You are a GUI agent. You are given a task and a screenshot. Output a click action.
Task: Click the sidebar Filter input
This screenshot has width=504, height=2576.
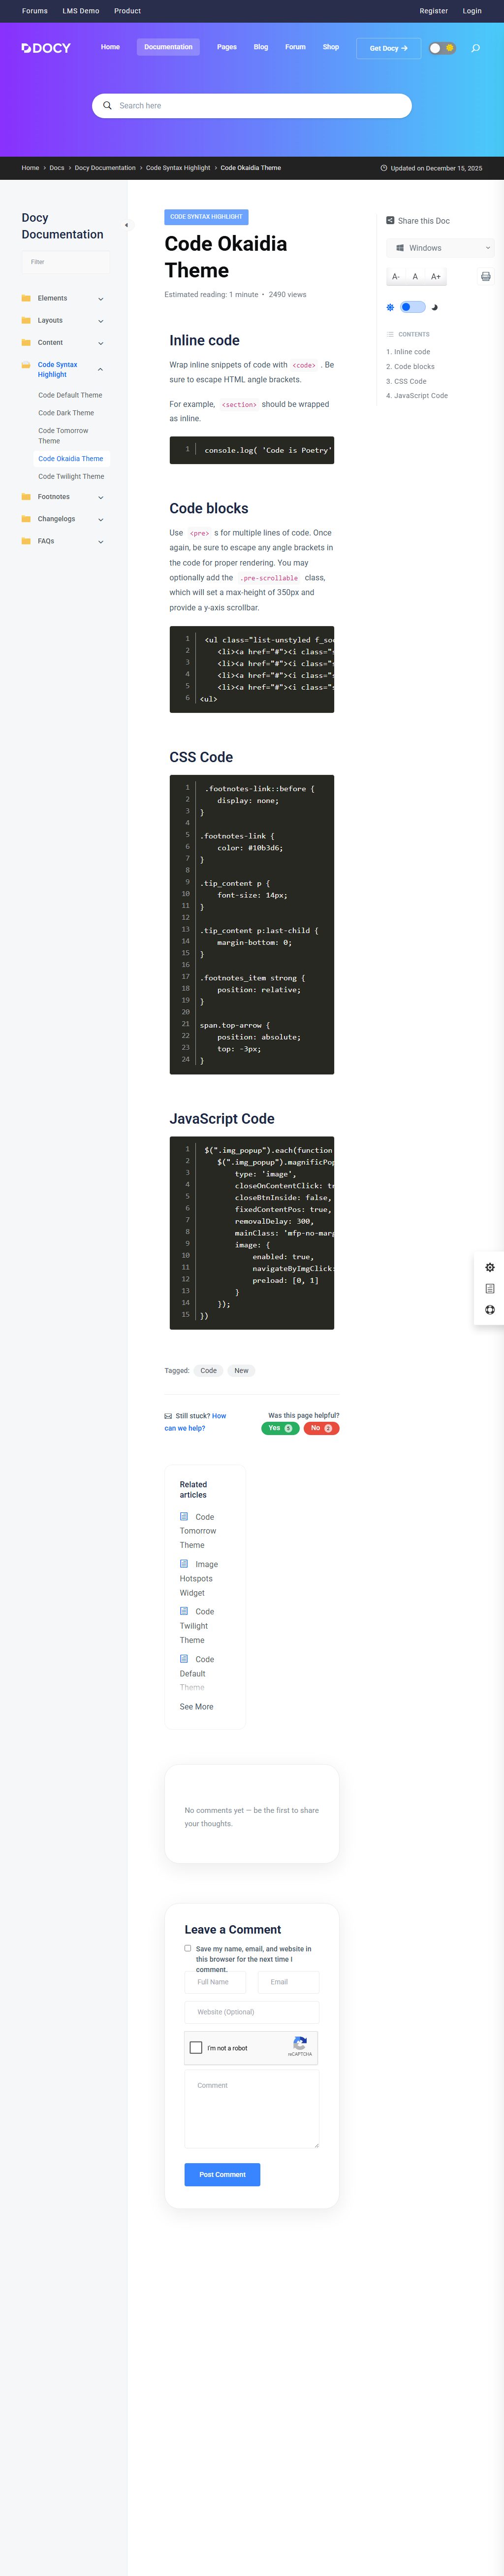point(66,262)
